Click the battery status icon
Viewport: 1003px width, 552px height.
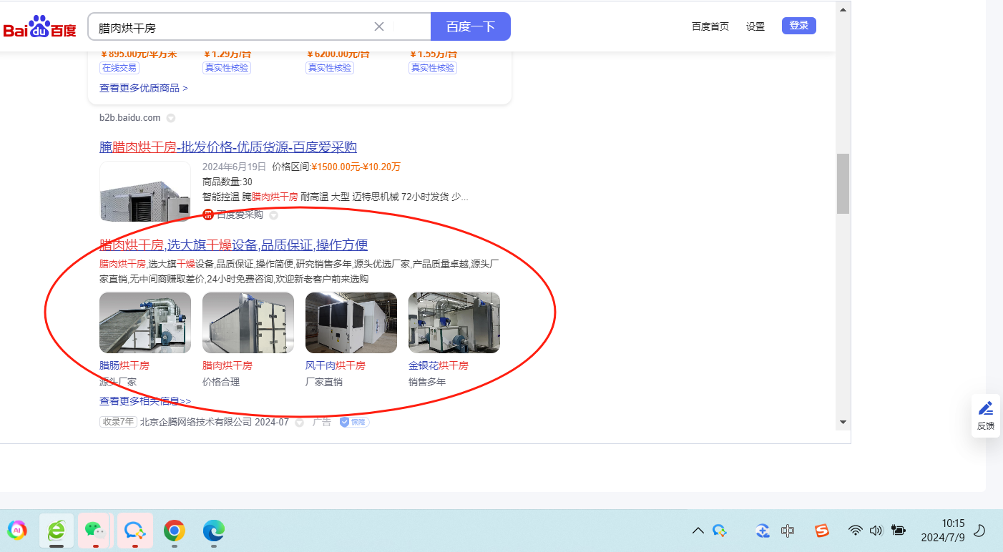(x=899, y=531)
